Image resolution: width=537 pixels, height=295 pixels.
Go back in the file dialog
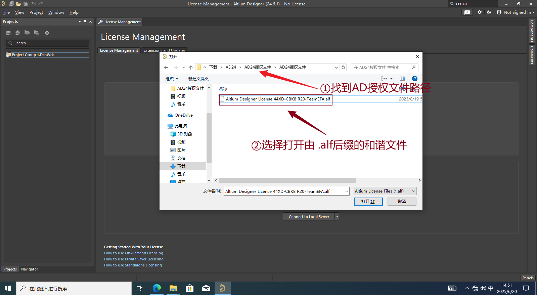tap(166, 68)
